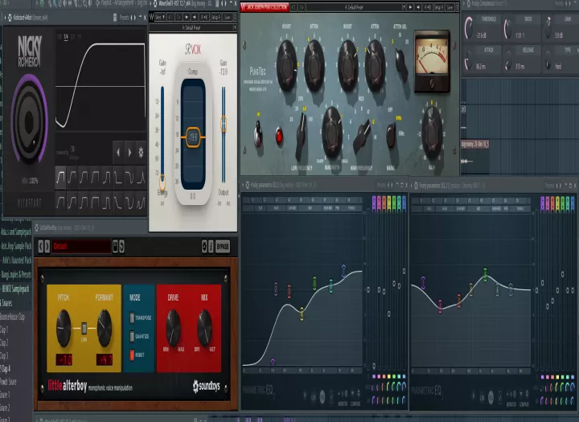
Task: Select Snares folder in the browser
Action: point(6,304)
